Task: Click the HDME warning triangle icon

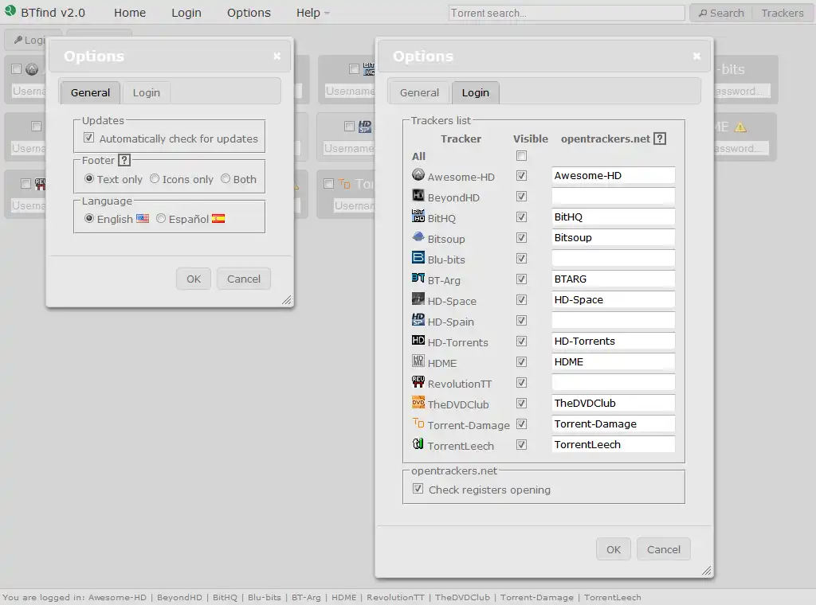Action: coord(740,127)
